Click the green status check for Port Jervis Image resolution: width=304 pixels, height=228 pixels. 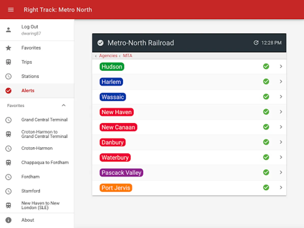(x=266, y=187)
